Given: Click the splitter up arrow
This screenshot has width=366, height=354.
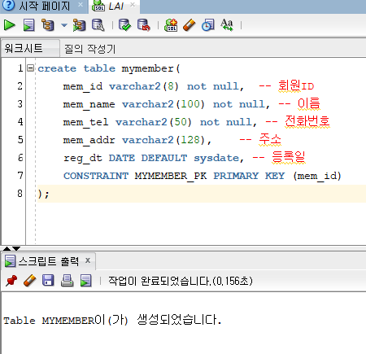Looking at the screenshot, I should tap(7, 248).
